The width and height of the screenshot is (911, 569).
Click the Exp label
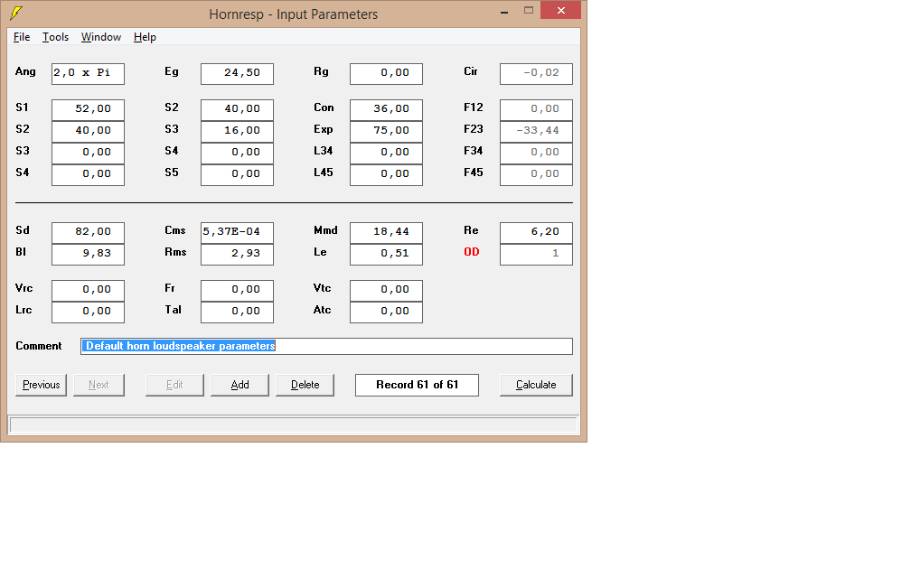point(323,129)
